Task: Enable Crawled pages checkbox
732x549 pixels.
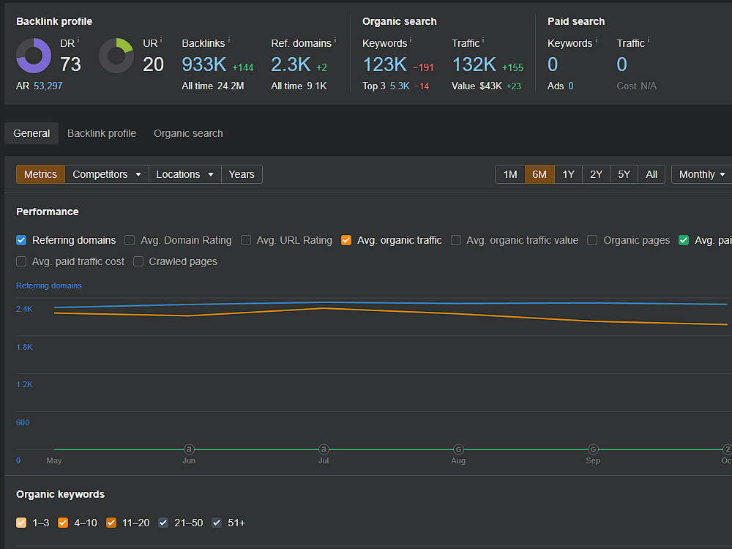Action: (x=138, y=261)
